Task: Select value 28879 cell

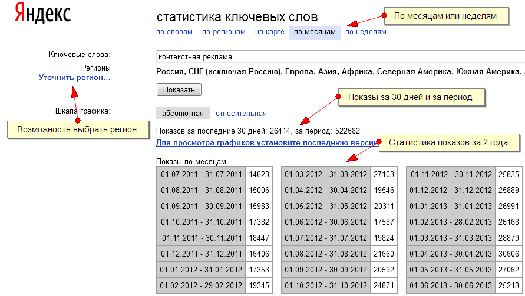Action: pyautogui.click(x=509, y=238)
